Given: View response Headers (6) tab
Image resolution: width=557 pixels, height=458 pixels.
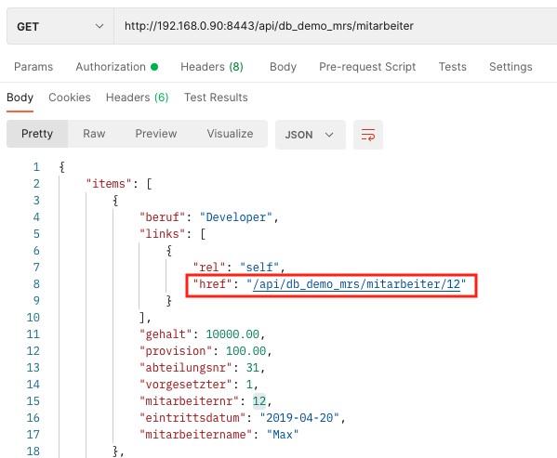Looking at the screenshot, I should (x=137, y=98).
